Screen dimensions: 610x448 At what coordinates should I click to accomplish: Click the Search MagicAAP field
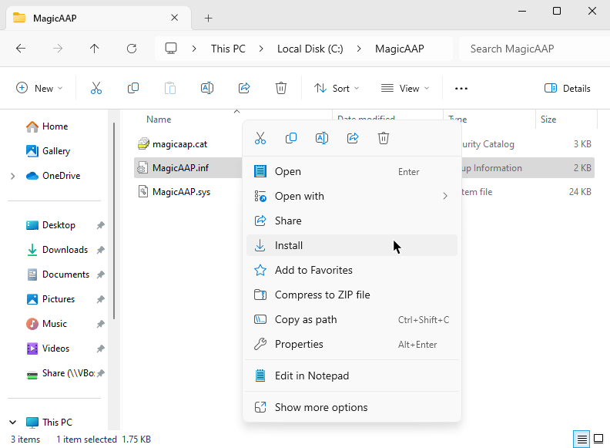[531, 49]
